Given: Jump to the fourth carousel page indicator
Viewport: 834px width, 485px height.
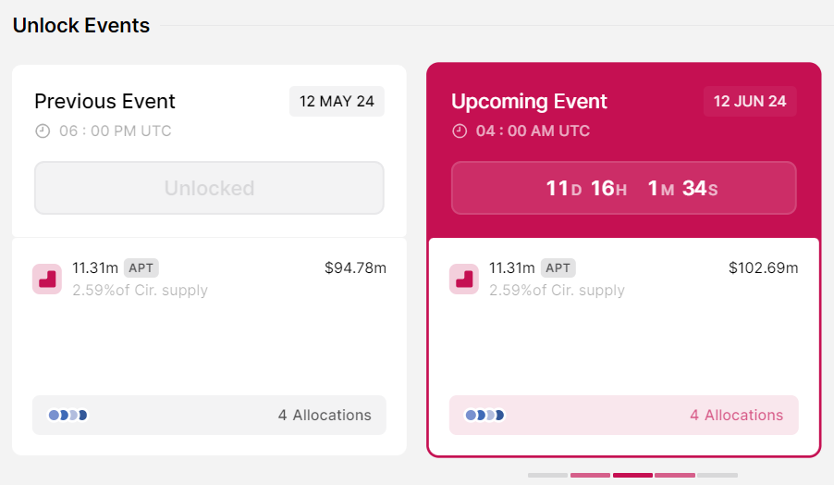Looking at the screenshot, I should coord(675,475).
